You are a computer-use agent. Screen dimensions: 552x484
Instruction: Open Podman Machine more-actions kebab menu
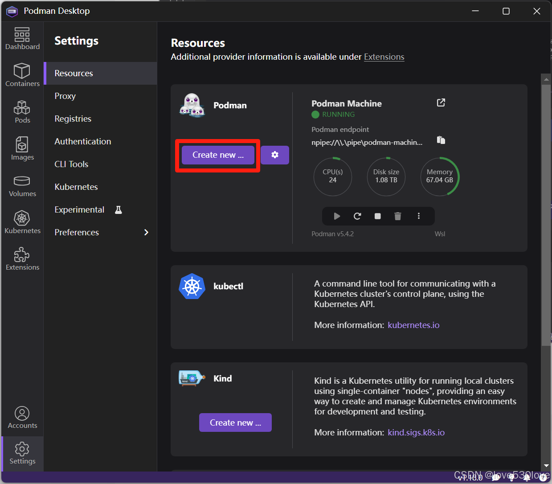click(x=419, y=216)
